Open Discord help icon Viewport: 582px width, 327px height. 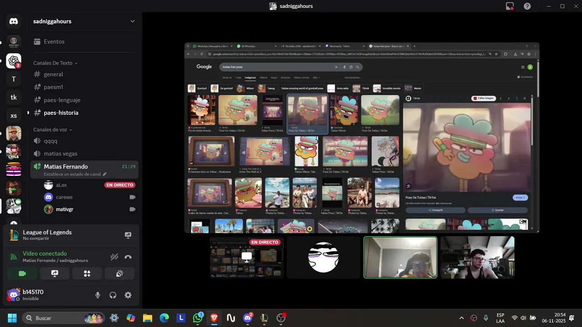point(527,6)
